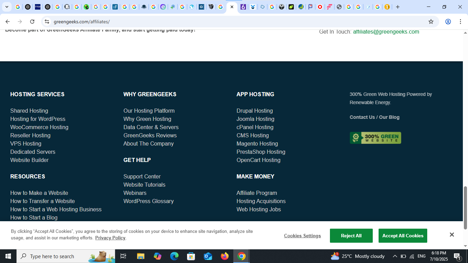468x263 pixels.
Task: Launch Firefox from the taskbar
Action: coord(225,256)
